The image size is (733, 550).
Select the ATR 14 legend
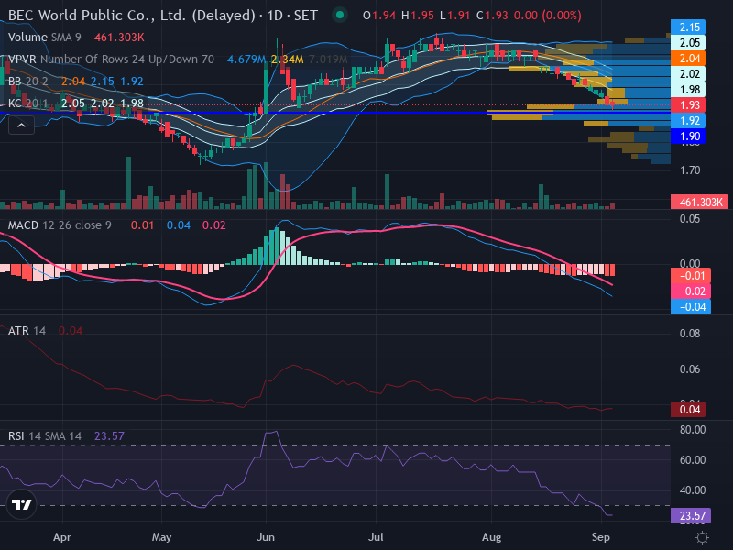click(x=27, y=331)
